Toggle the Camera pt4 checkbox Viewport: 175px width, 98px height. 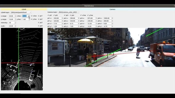click(x=71, y=15)
